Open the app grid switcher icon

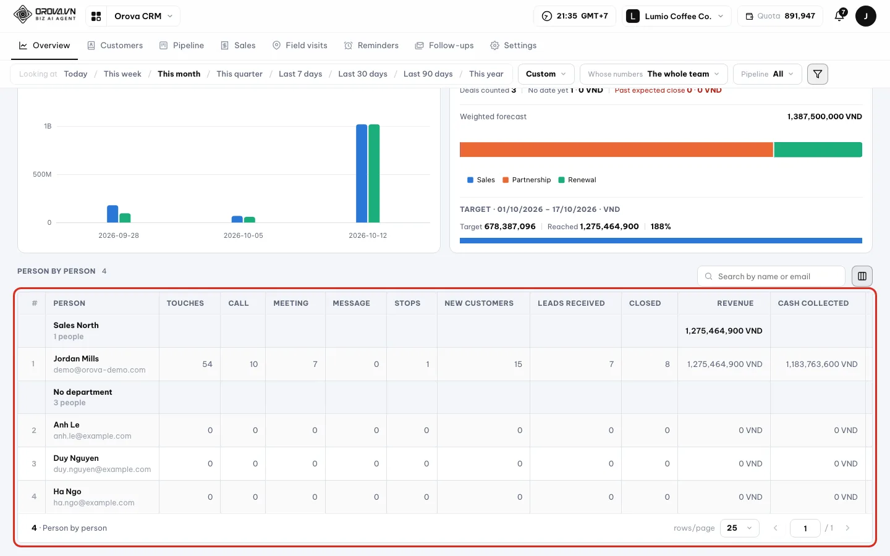96,16
